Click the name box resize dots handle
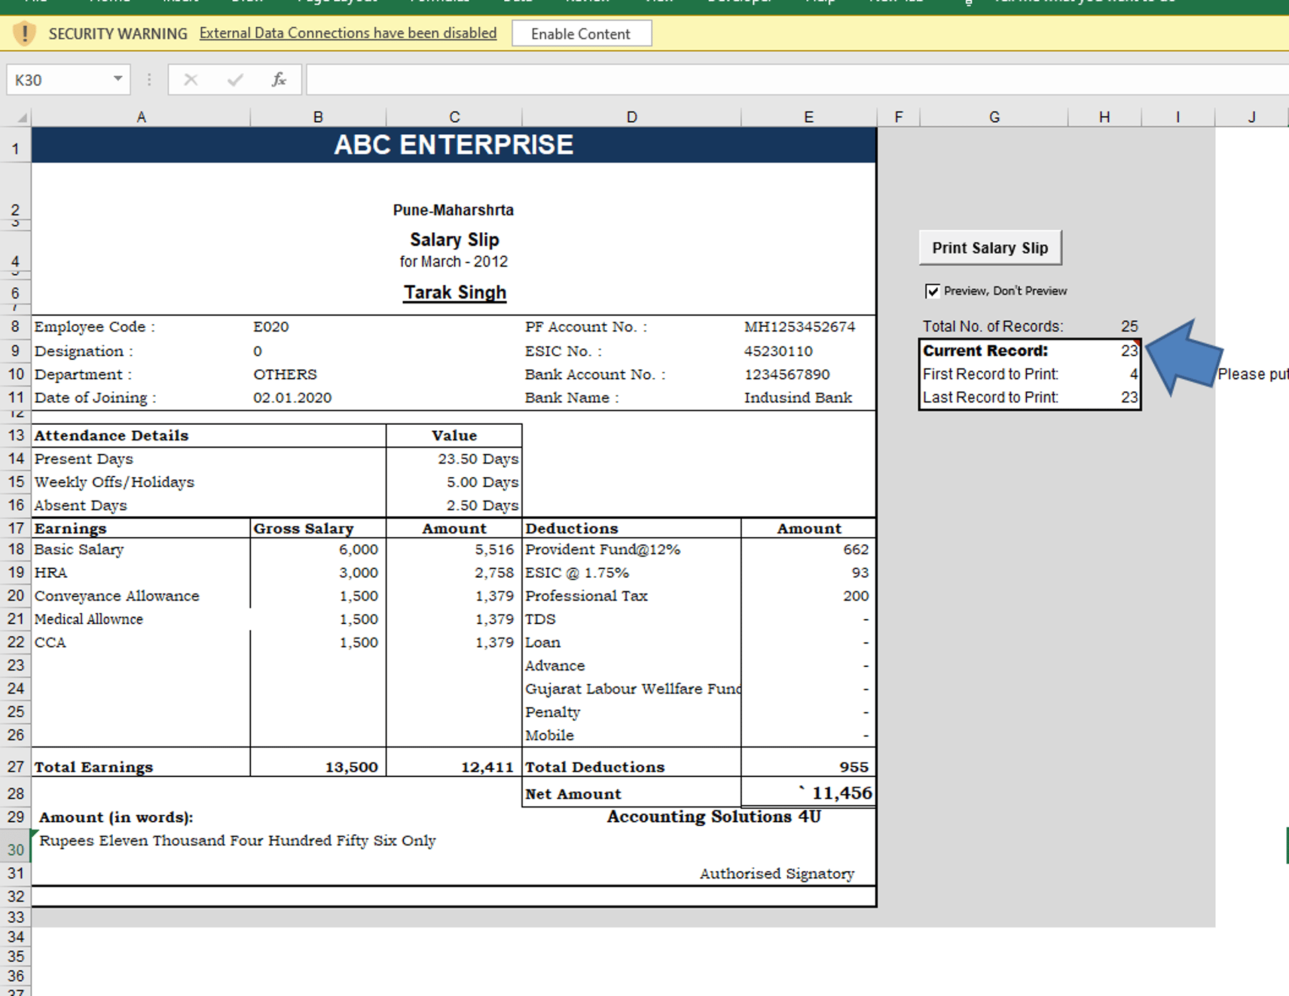This screenshot has height=996, width=1289. point(149,80)
